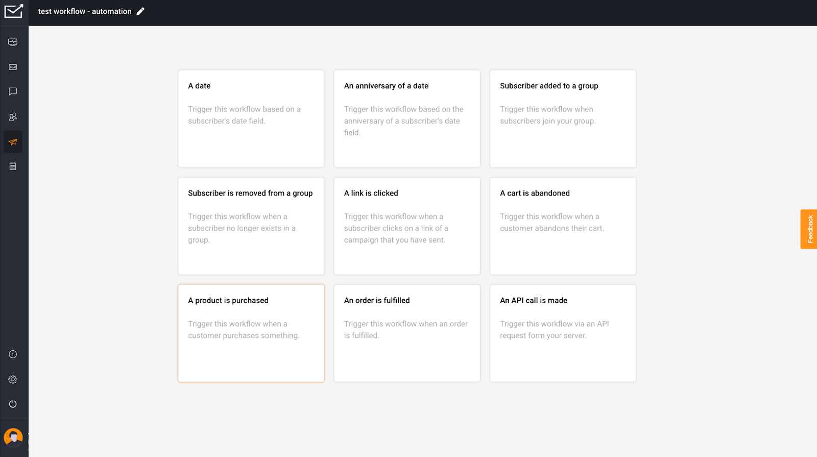Viewport: 817px width, 457px height.
Task: Pick 'Subscriber added to a group' trigger
Action: tap(563, 118)
